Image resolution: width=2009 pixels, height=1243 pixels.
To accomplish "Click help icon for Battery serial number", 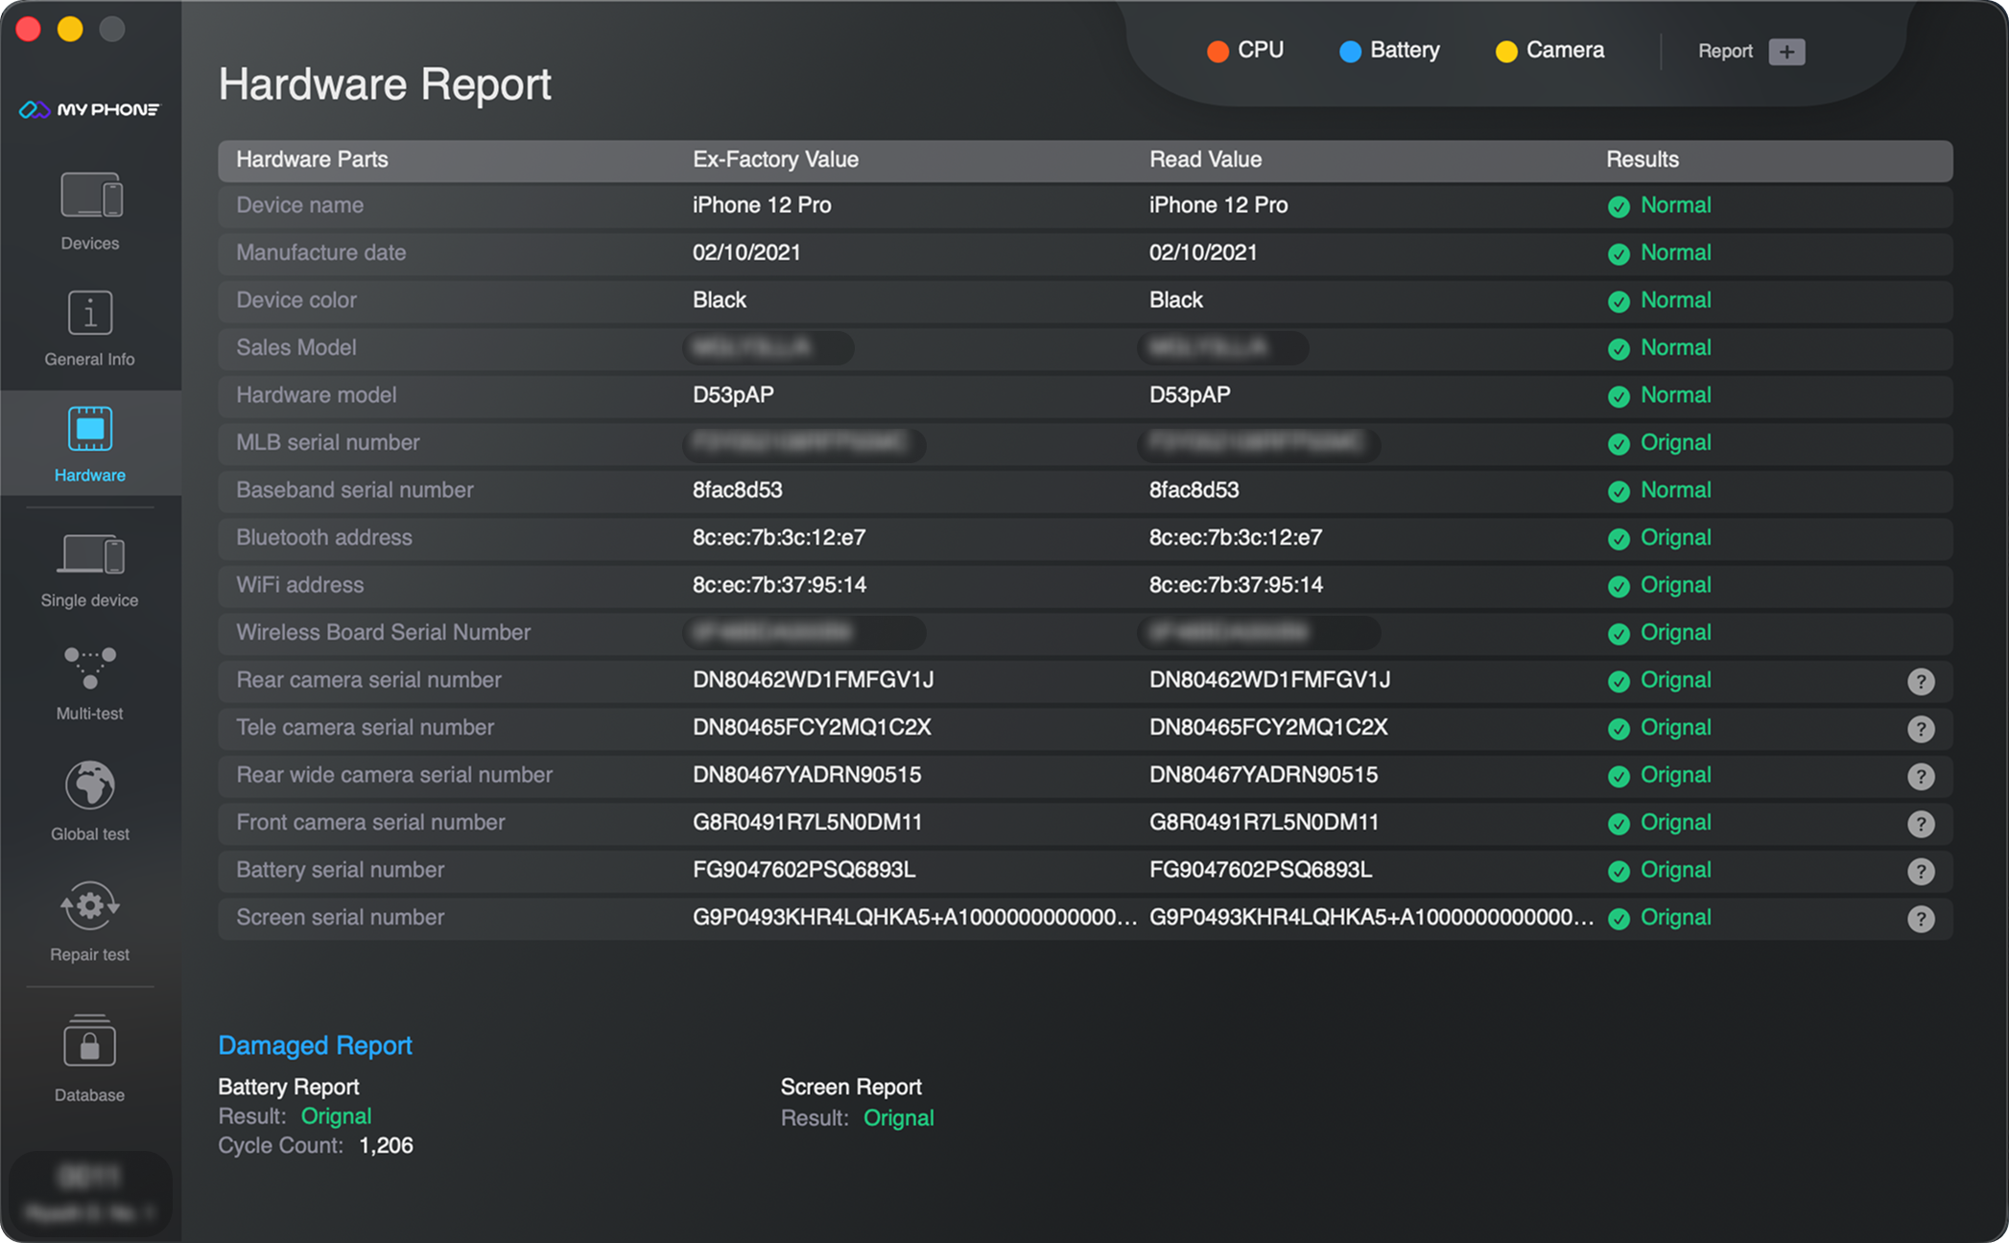I will (x=1920, y=871).
